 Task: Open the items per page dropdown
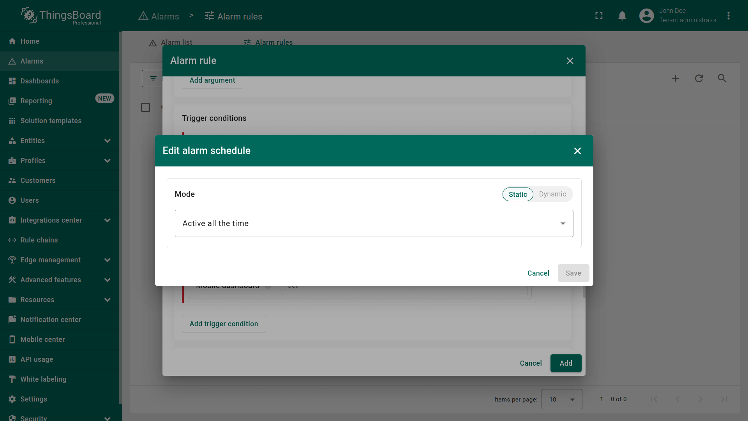561,399
